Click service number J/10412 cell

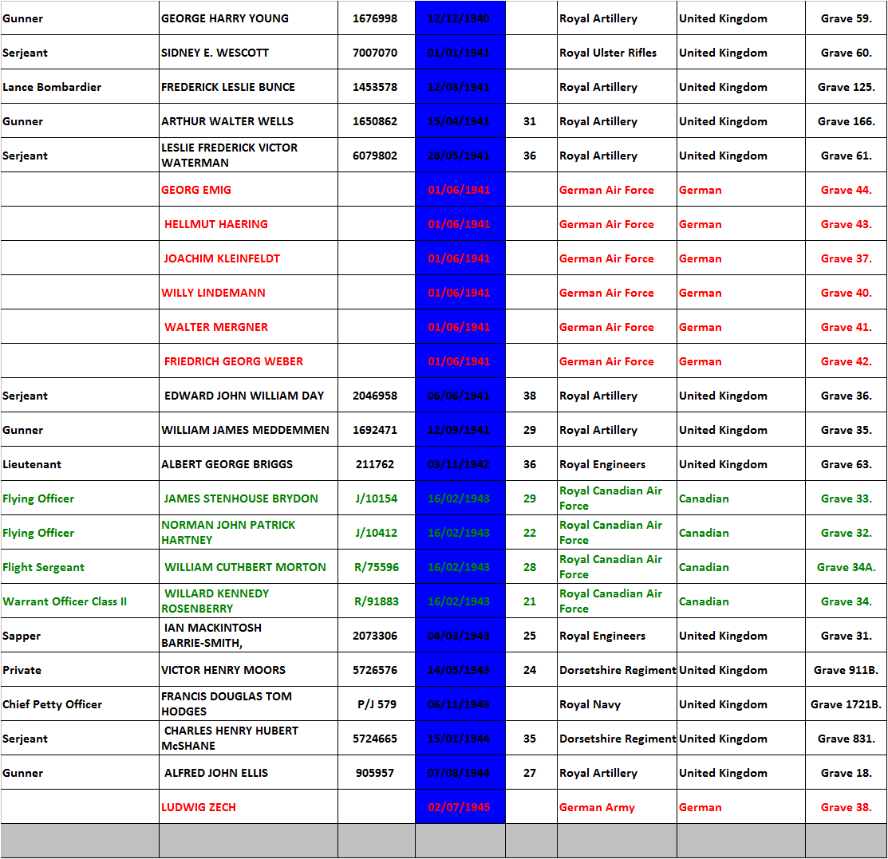pyautogui.click(x=375, y=533)
